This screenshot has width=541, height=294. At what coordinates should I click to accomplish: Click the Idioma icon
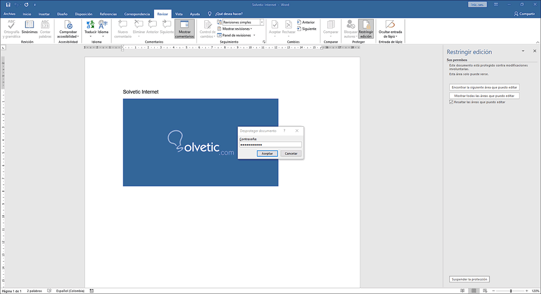pos(103,24)
